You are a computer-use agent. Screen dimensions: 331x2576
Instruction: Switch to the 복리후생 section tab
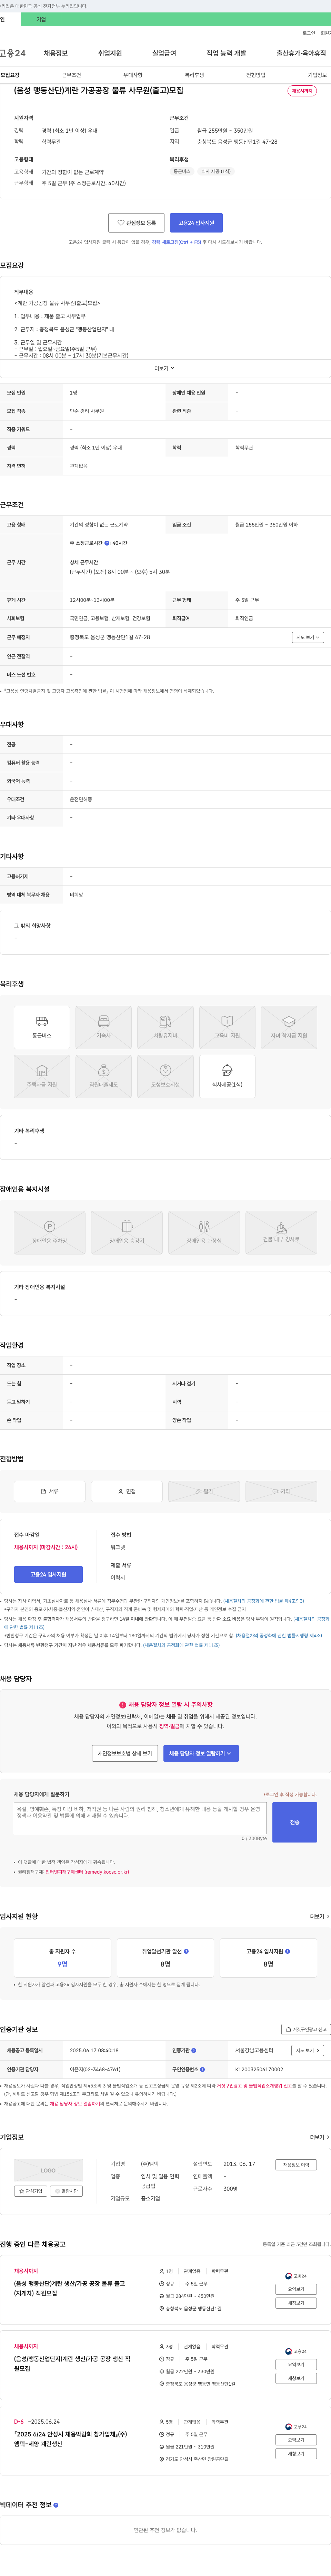[194, 75]
